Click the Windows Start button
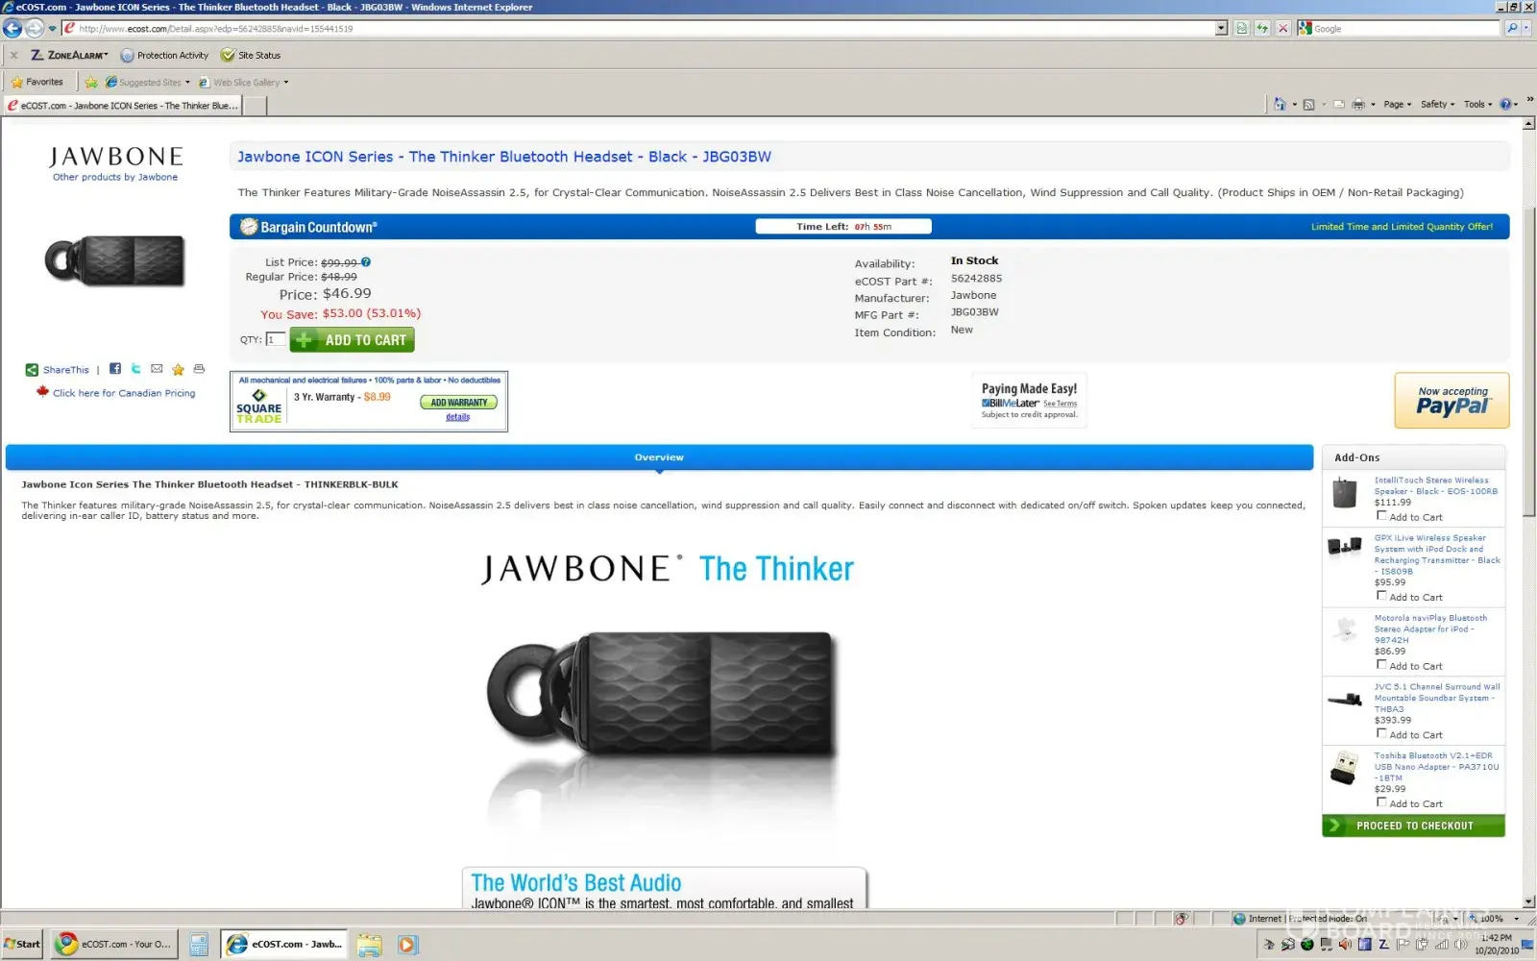The image size is (1537, 961). (22, 945)
